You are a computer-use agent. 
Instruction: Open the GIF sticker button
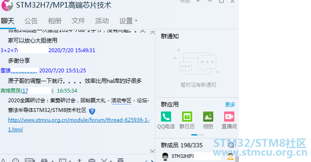point(30,160)
